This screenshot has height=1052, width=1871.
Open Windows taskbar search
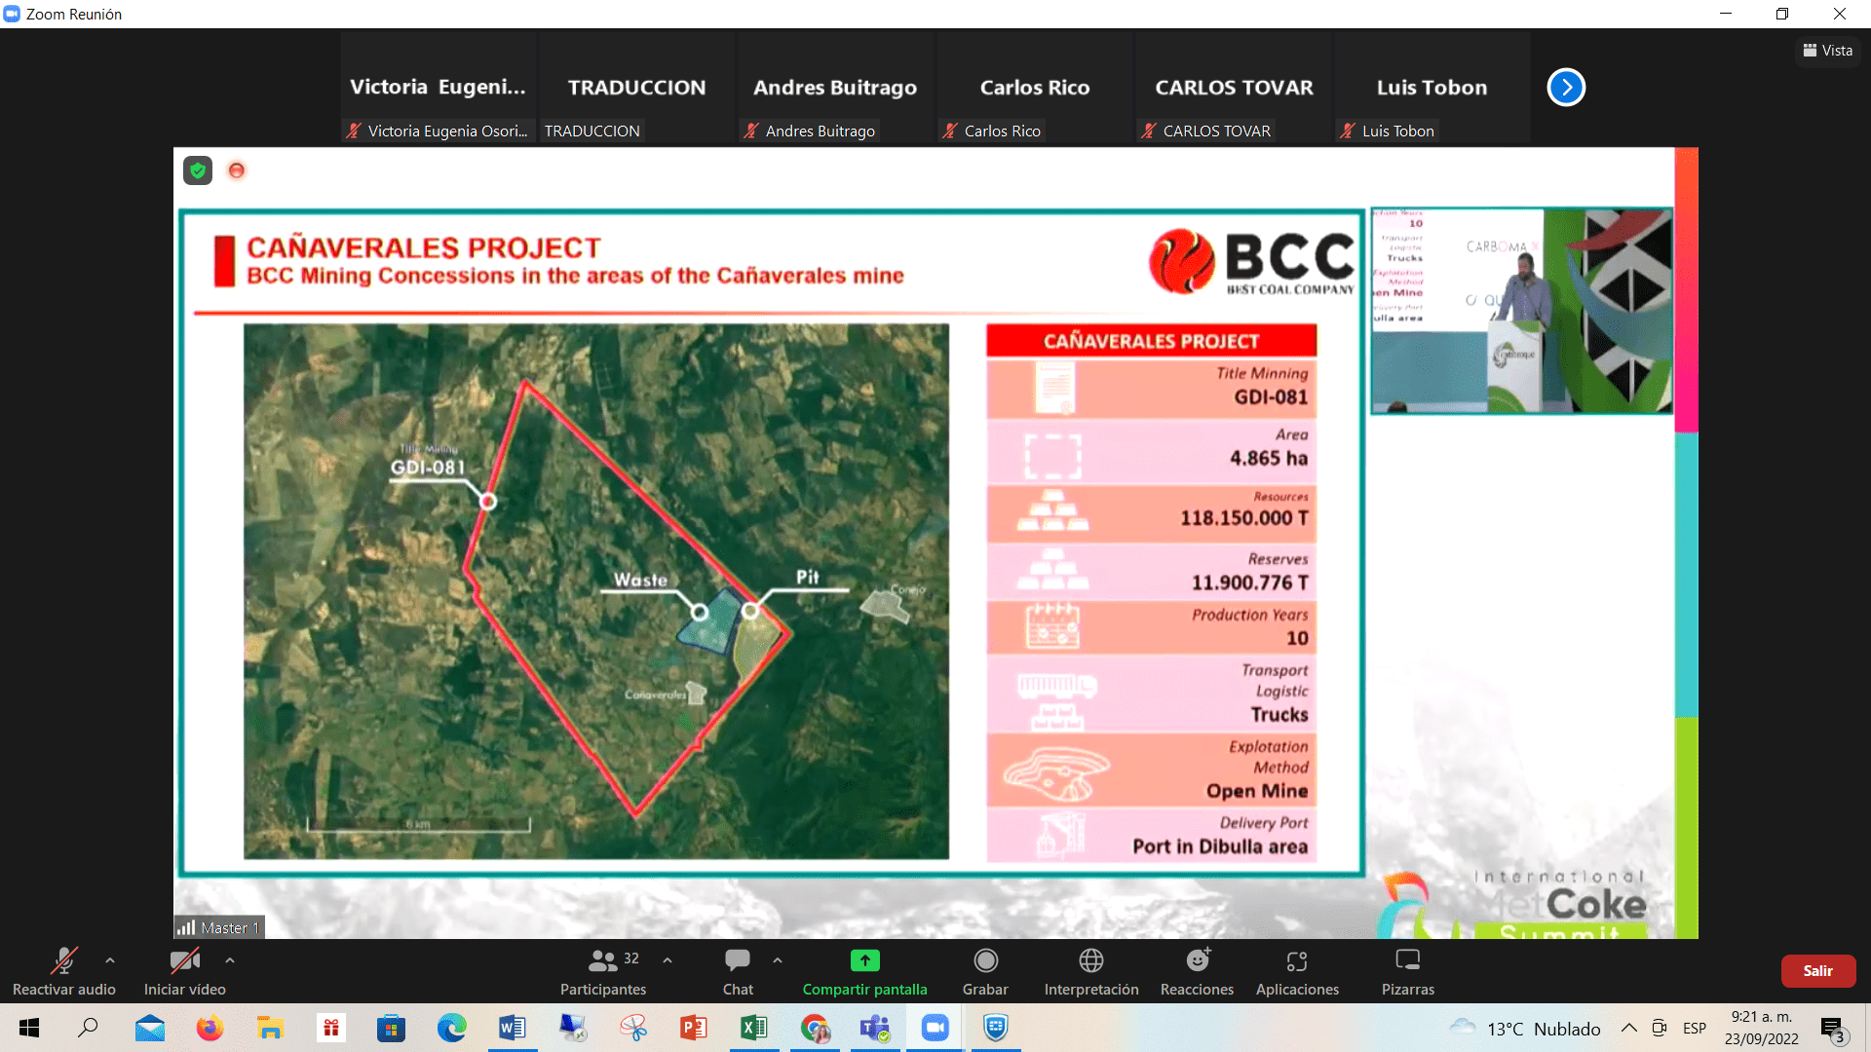89,1028
